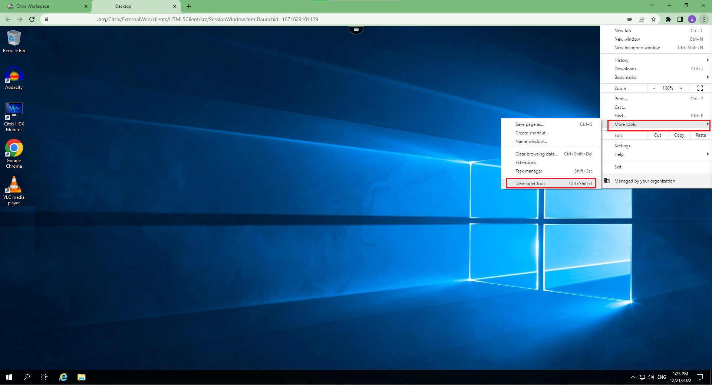The image size is (712, 385).
Task: Open Audacity desktop shortcut
Action: (x=14, y=78)
